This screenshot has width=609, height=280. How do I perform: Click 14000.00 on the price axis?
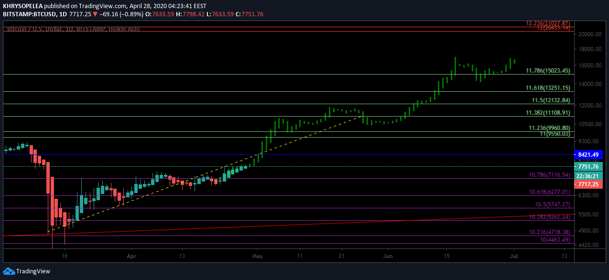click(589, 84)
